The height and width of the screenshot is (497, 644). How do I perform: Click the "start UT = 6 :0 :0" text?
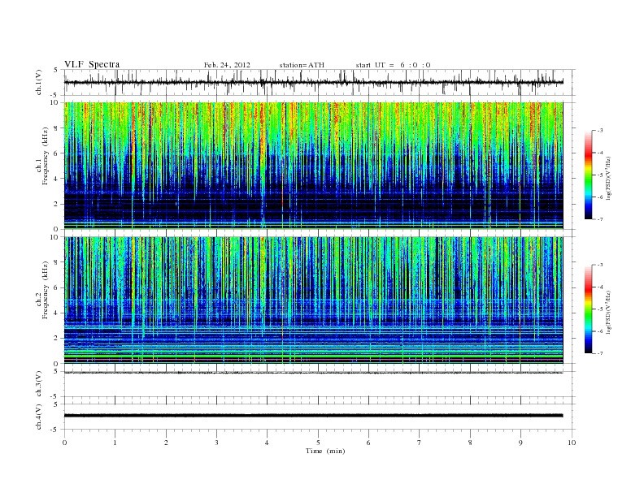point(393,65)
